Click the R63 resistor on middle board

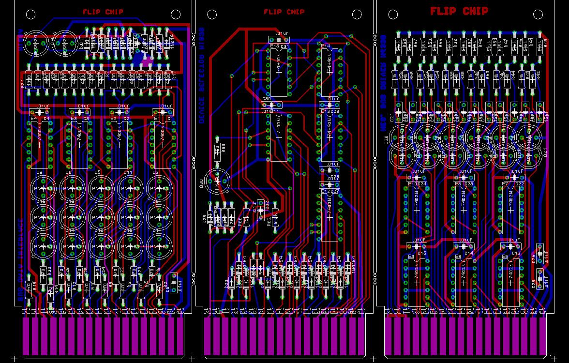(217, 149)
